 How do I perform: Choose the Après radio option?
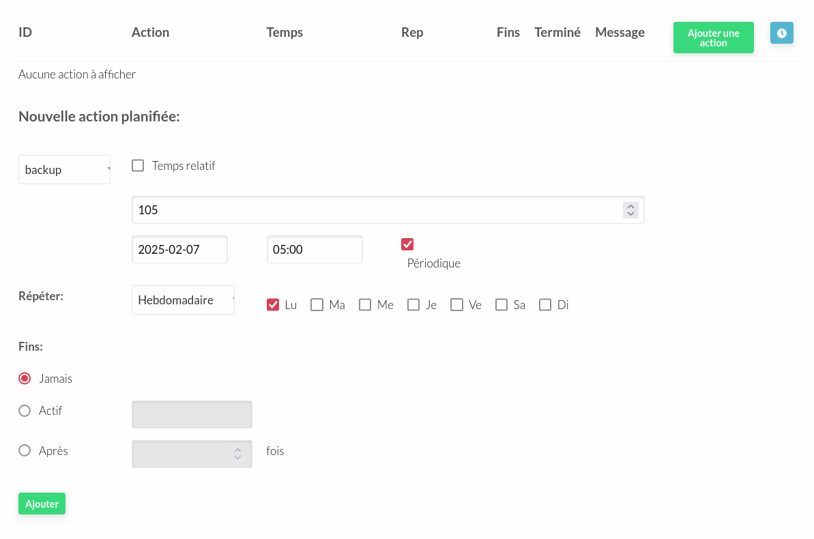[25, 450]
